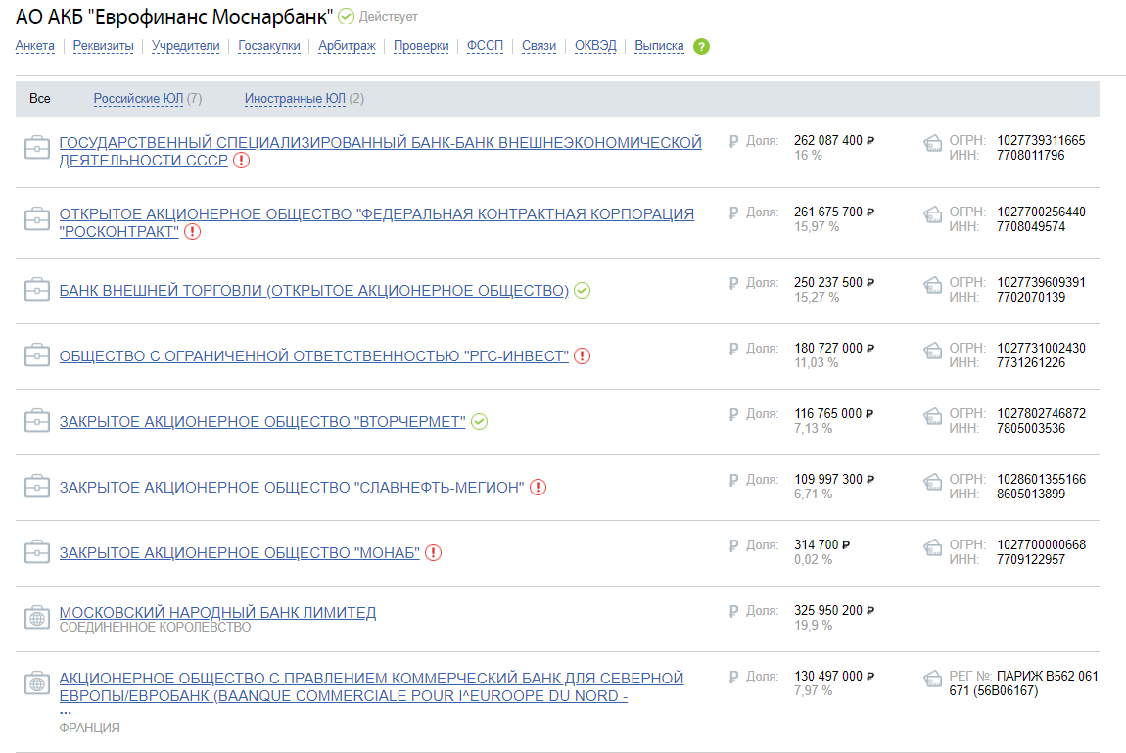Click green check icon after ВТОРЧЕРМЕТ
Viewport: 1126px width, 753px height.
[480, 422]
